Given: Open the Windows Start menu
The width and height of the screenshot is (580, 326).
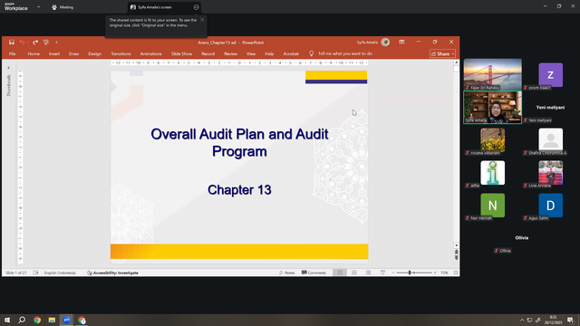Looking at the screenshot, I should coord(7,320).
